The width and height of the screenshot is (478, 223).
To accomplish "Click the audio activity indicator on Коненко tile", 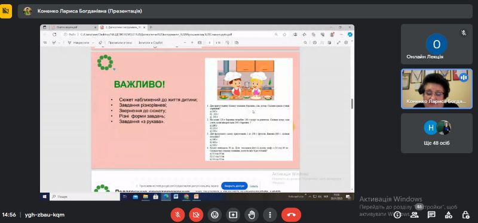I will 464,78.
